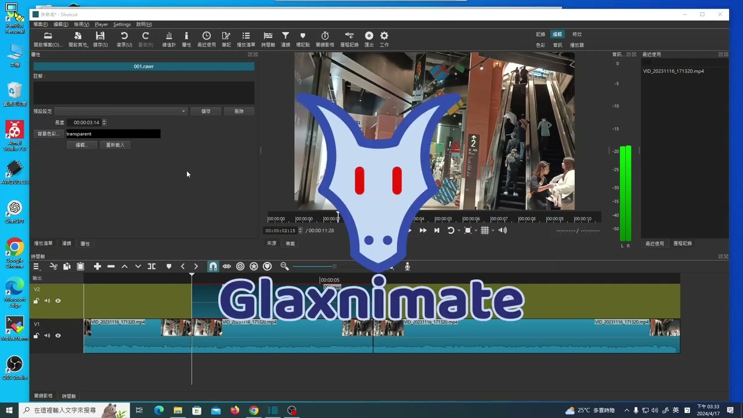Split at playhead icon in timeline toolbar
Screen dimensions: 743x418
click(152, 266)
